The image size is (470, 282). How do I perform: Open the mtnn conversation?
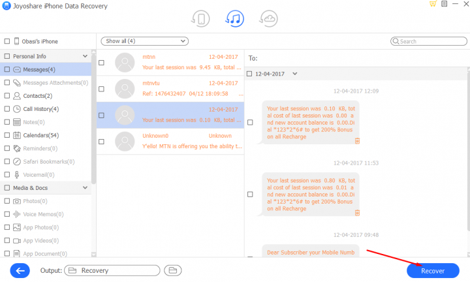click(x=170, y=63)
